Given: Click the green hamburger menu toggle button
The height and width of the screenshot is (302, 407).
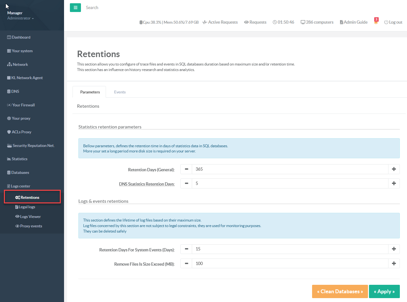Looking at the screenshot, I should pos(75,7).
